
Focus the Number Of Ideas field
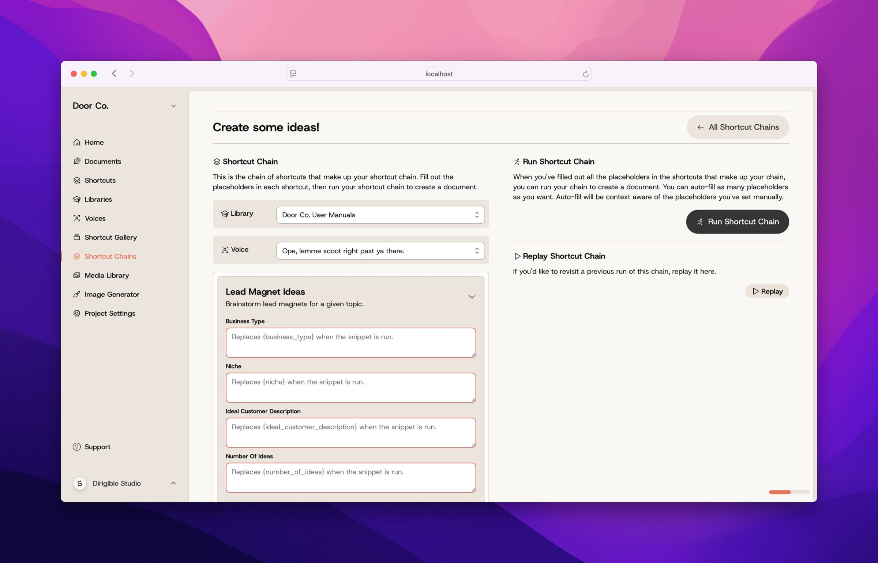coord(350,477)
